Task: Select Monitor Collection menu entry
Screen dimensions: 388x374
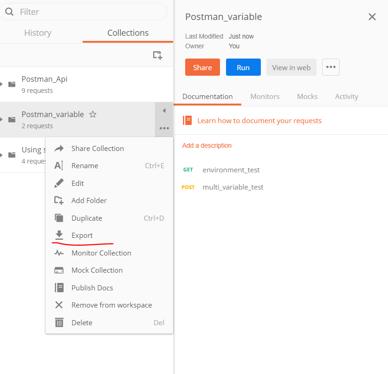Action: point(109,253)
